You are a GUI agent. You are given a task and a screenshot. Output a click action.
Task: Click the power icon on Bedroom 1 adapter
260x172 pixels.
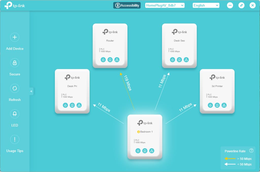[x=138, y=151]
